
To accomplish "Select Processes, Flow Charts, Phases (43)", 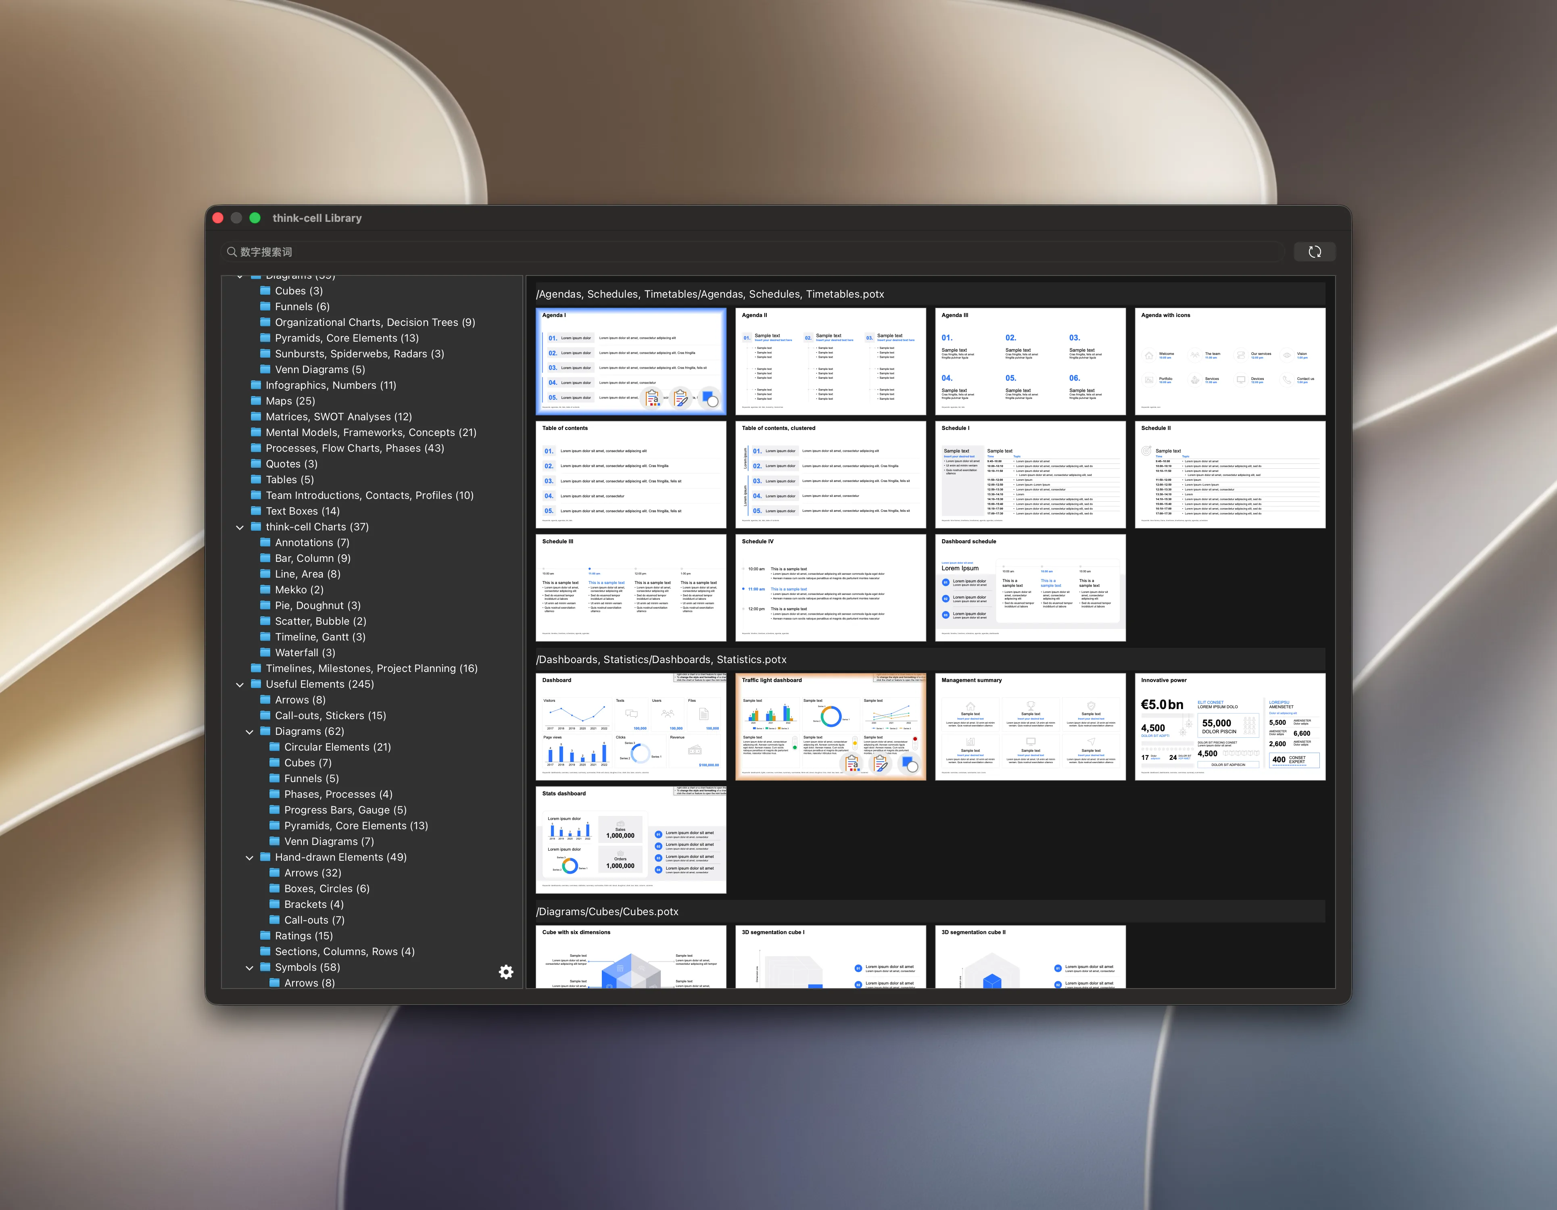I will [x=355, y=448].
